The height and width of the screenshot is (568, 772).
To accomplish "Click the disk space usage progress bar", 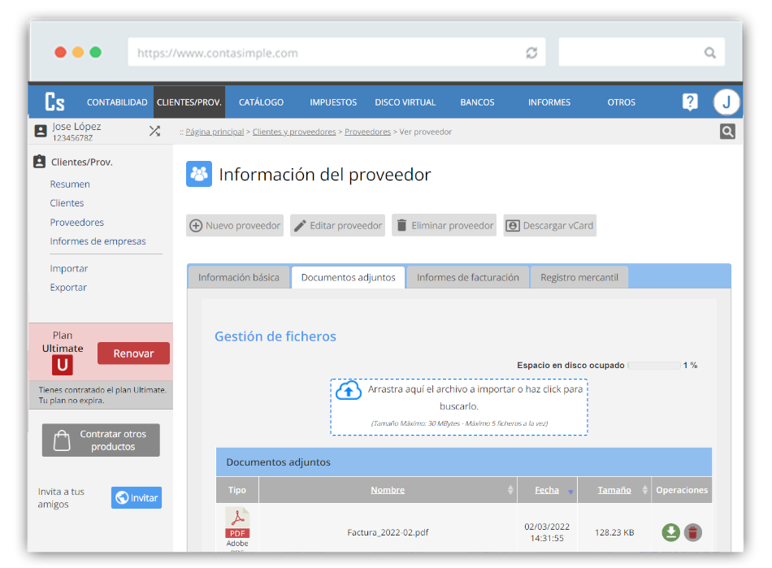I will (653, 366).
